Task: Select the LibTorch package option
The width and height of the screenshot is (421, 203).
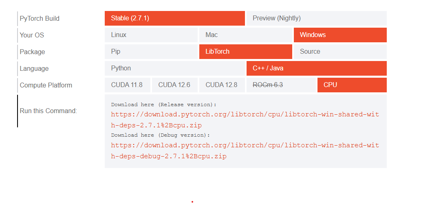Action: (x=245, y=52)
